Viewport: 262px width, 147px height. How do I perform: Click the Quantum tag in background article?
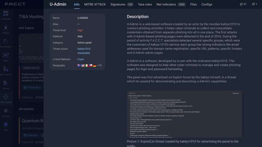(31, 135)
